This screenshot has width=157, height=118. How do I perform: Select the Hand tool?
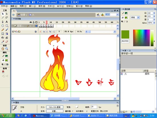(3, 49)
